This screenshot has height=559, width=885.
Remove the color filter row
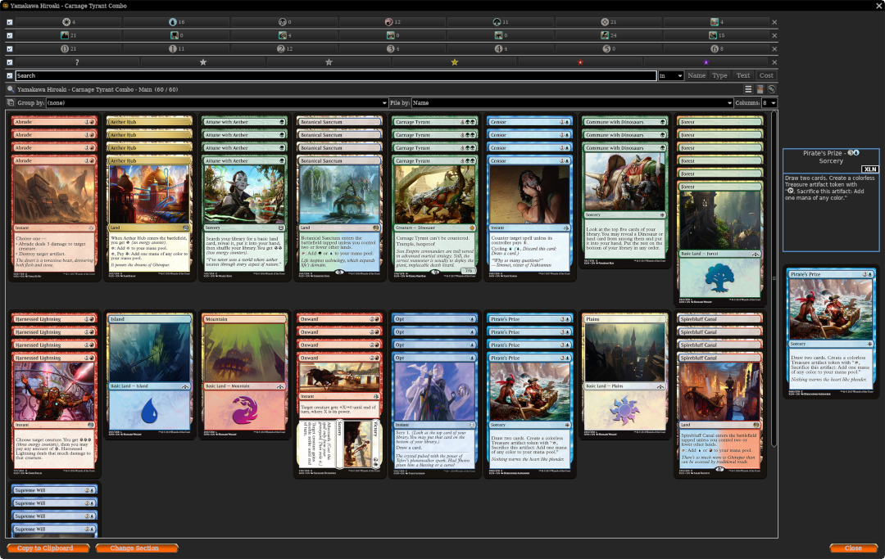click(774, 22)
